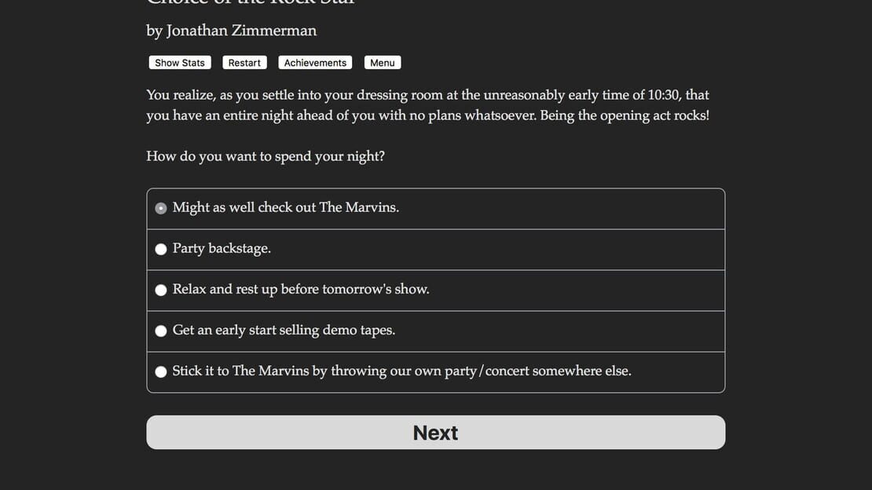Click the author name Jonathan Zimmerman
This screenshot has width=872, height=490.
coord(241,31)
